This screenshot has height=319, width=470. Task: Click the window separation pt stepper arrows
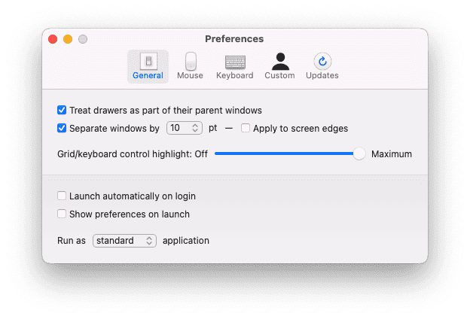[x=196, y=128]
